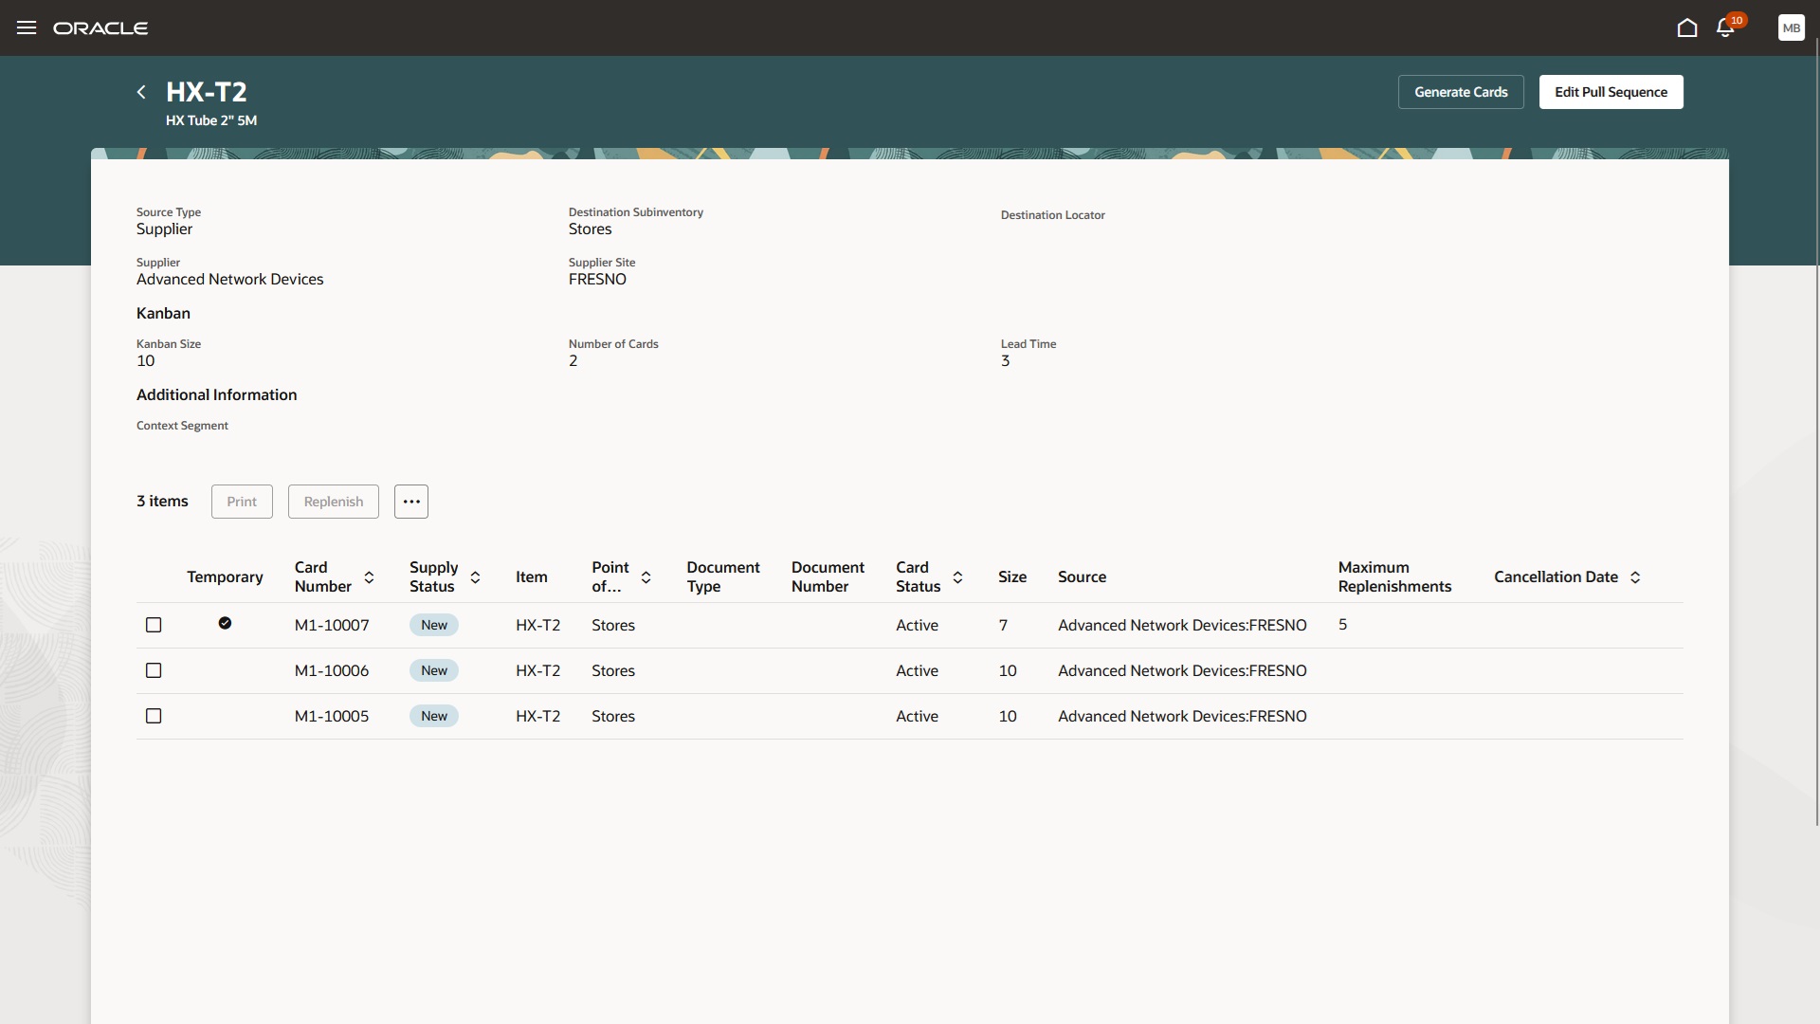
Task: Check the row checkbox for M1-10007
Action: click(x=153, y=624)
